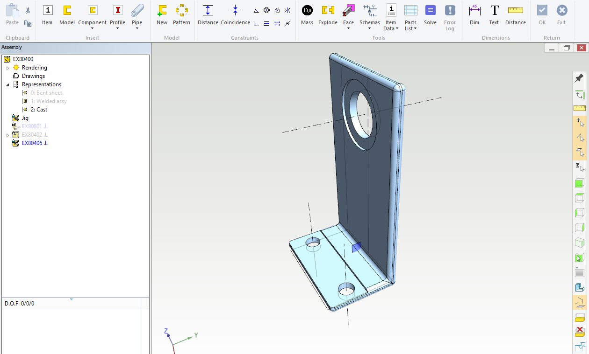Toggle the point selection filter

point(580,123)
